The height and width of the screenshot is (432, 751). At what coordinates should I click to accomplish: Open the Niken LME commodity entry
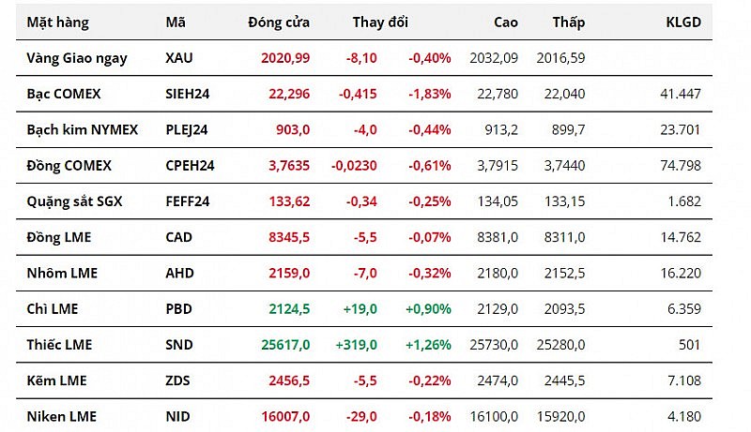[x=61, y=416]
